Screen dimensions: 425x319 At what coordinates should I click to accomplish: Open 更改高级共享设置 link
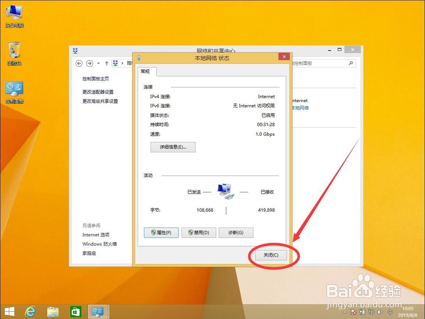[x=100, y=101]
